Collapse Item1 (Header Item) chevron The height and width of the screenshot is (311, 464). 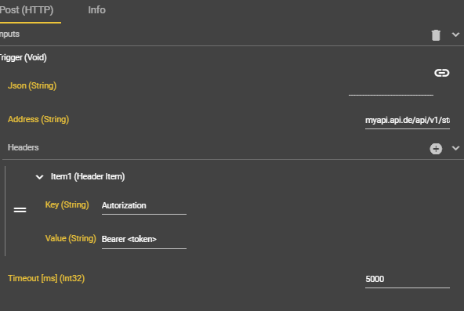tap(39, 177)
